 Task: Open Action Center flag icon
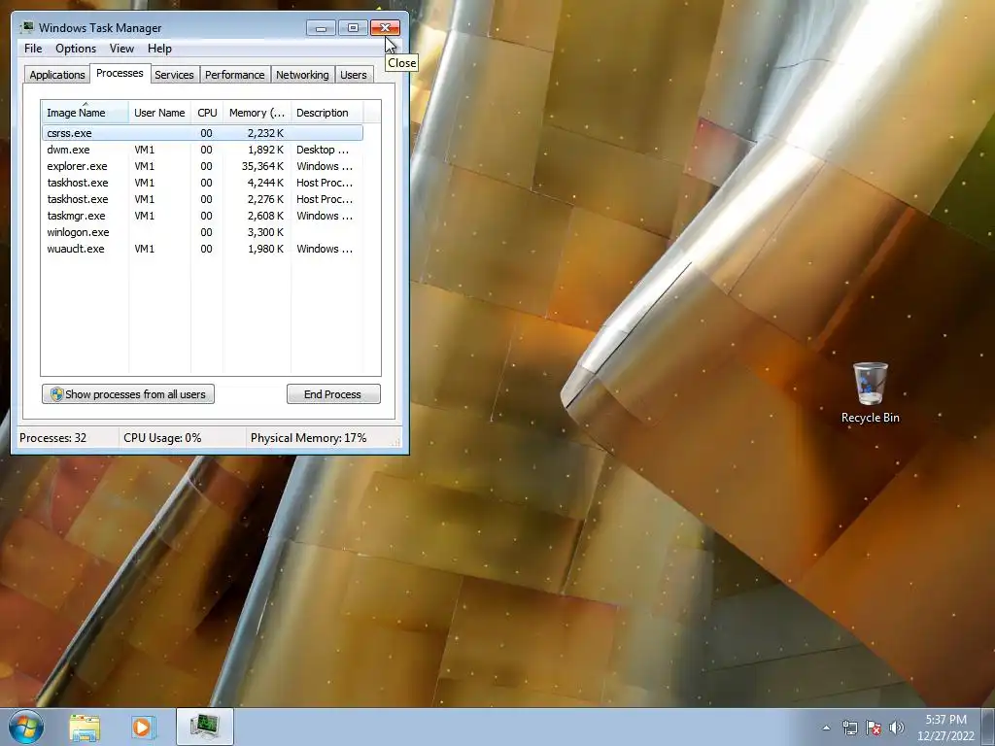874,728
